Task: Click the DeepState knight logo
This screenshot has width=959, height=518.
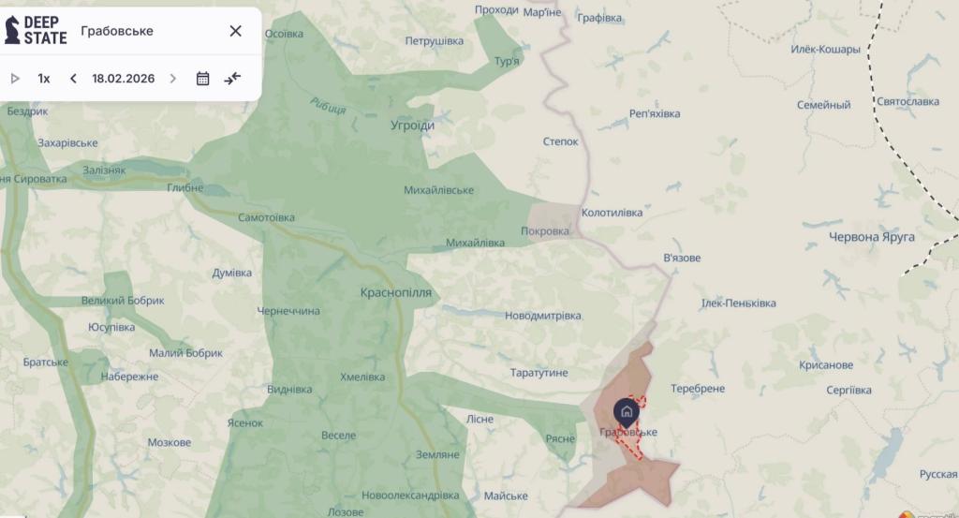Action: (x=11, y=30)
